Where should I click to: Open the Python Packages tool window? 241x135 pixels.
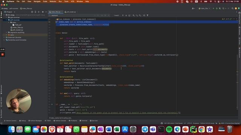[35, 121]
